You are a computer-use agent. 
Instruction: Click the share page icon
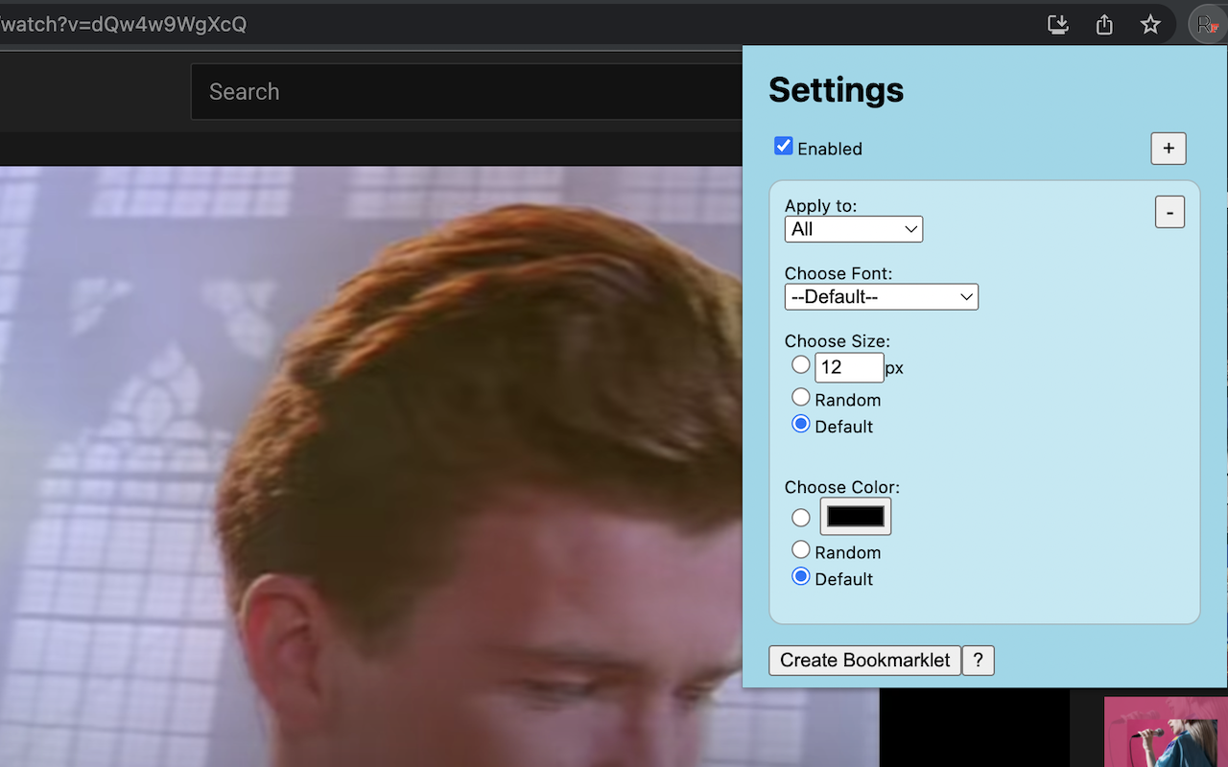(x=1104, y=25)
